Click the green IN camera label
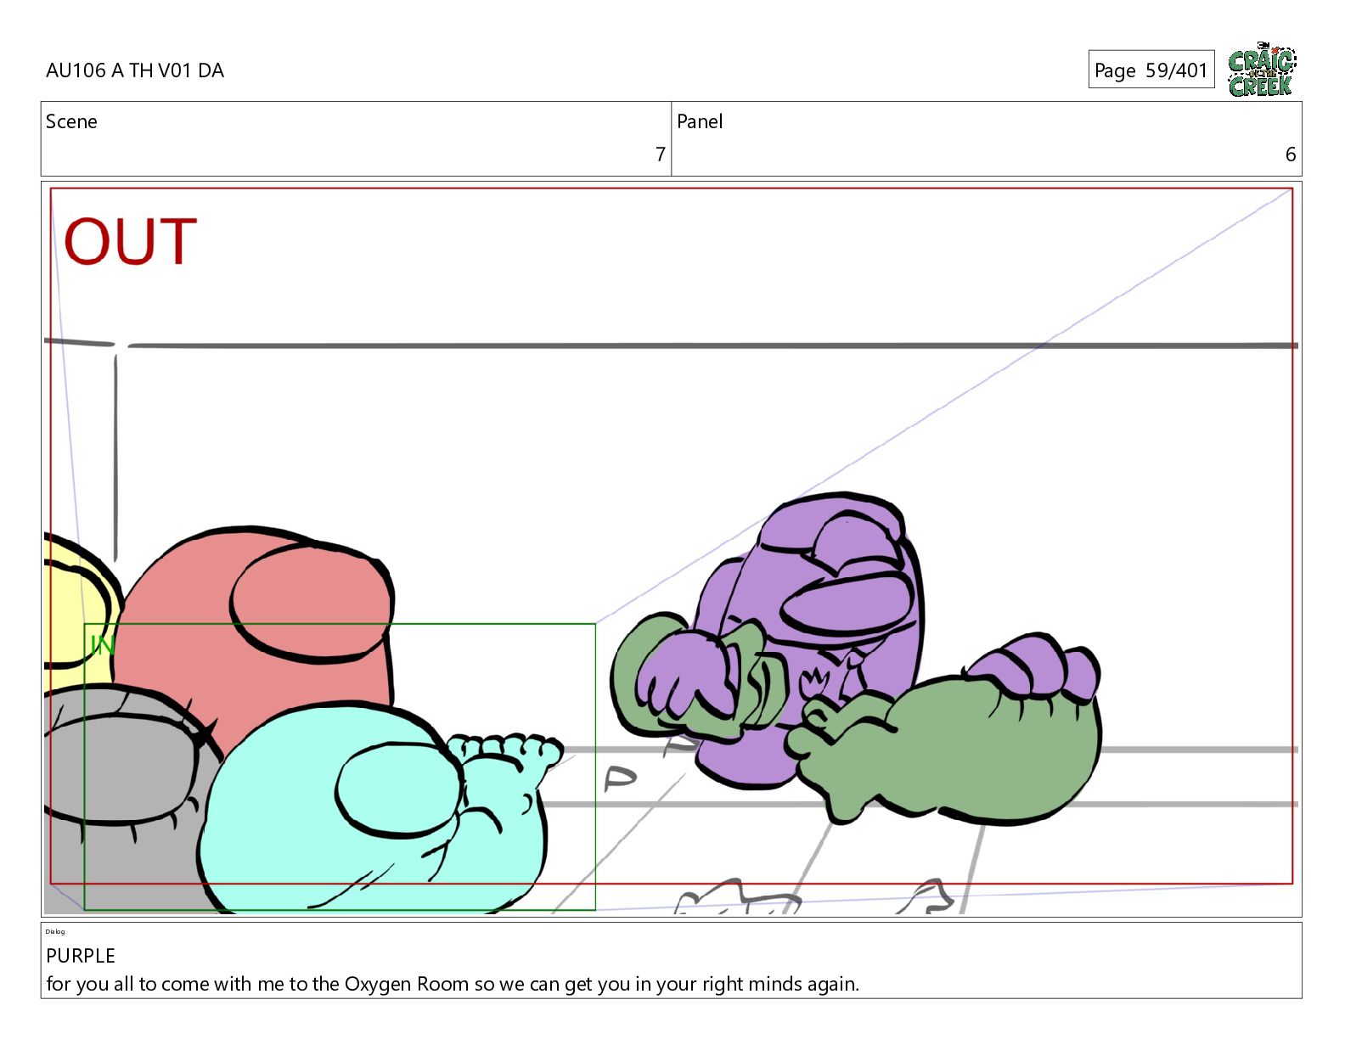This screenshot has width=1345, height=1039. (x=102, y=645)
